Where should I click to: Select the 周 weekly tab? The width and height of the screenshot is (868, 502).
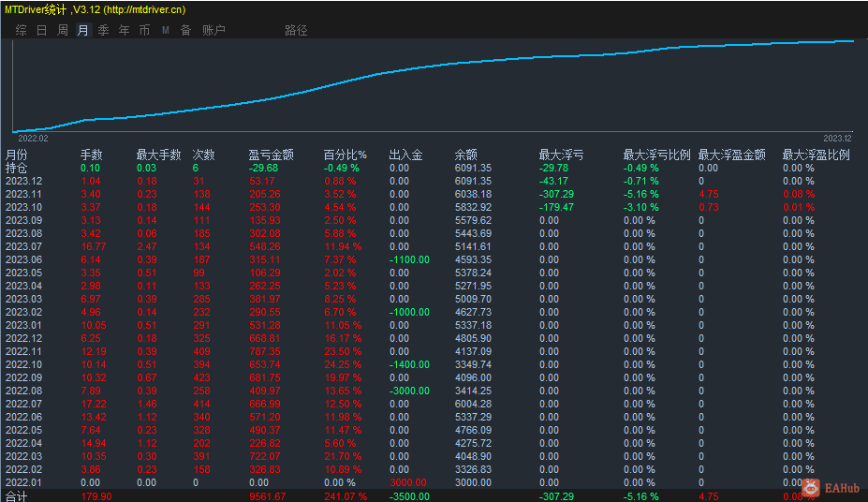[62, 30]
